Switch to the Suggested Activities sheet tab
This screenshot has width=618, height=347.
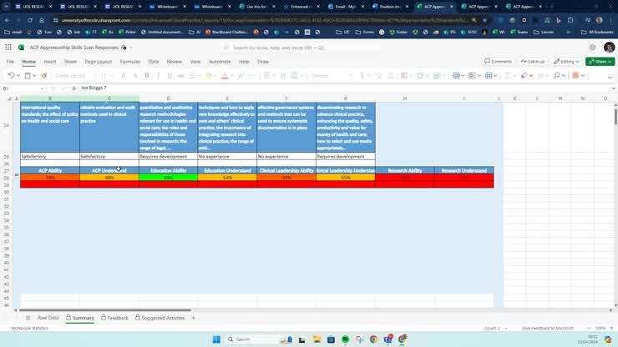point(160,318)
